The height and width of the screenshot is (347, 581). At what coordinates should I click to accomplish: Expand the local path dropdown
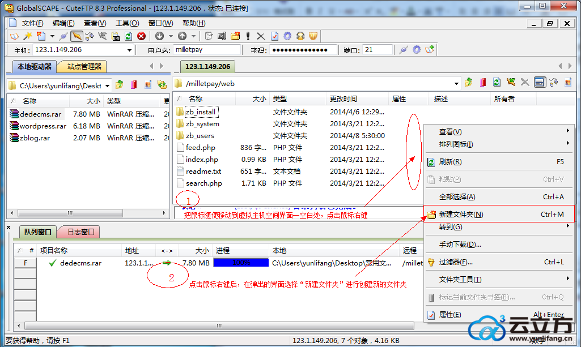click(x=107, y=86)
